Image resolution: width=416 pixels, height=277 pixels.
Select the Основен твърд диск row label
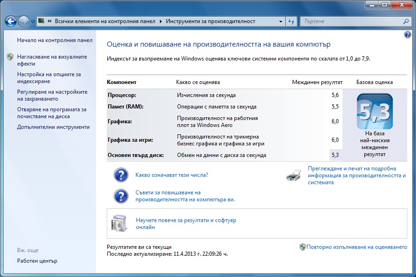pyautogui.click(x=135, y=155)
